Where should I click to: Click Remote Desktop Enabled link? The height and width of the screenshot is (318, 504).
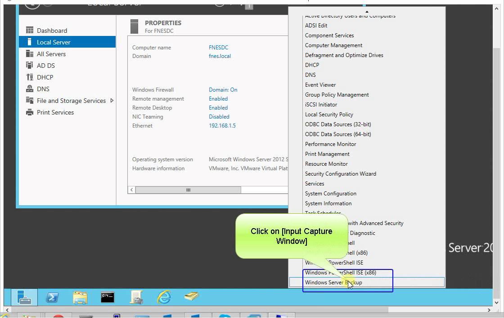(218, 107)
